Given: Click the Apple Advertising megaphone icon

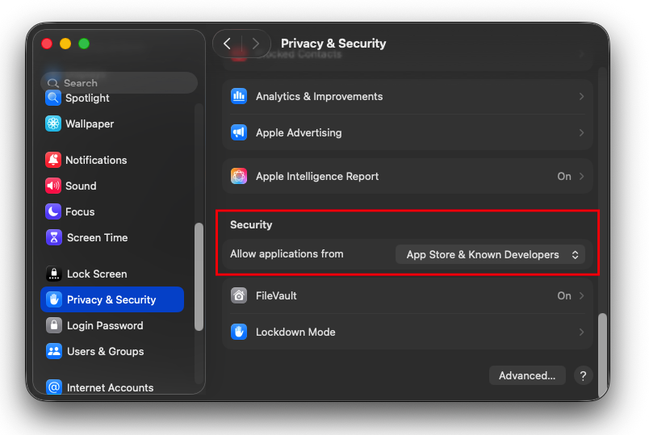Looking at the screenshot, I should coord(239,132).
